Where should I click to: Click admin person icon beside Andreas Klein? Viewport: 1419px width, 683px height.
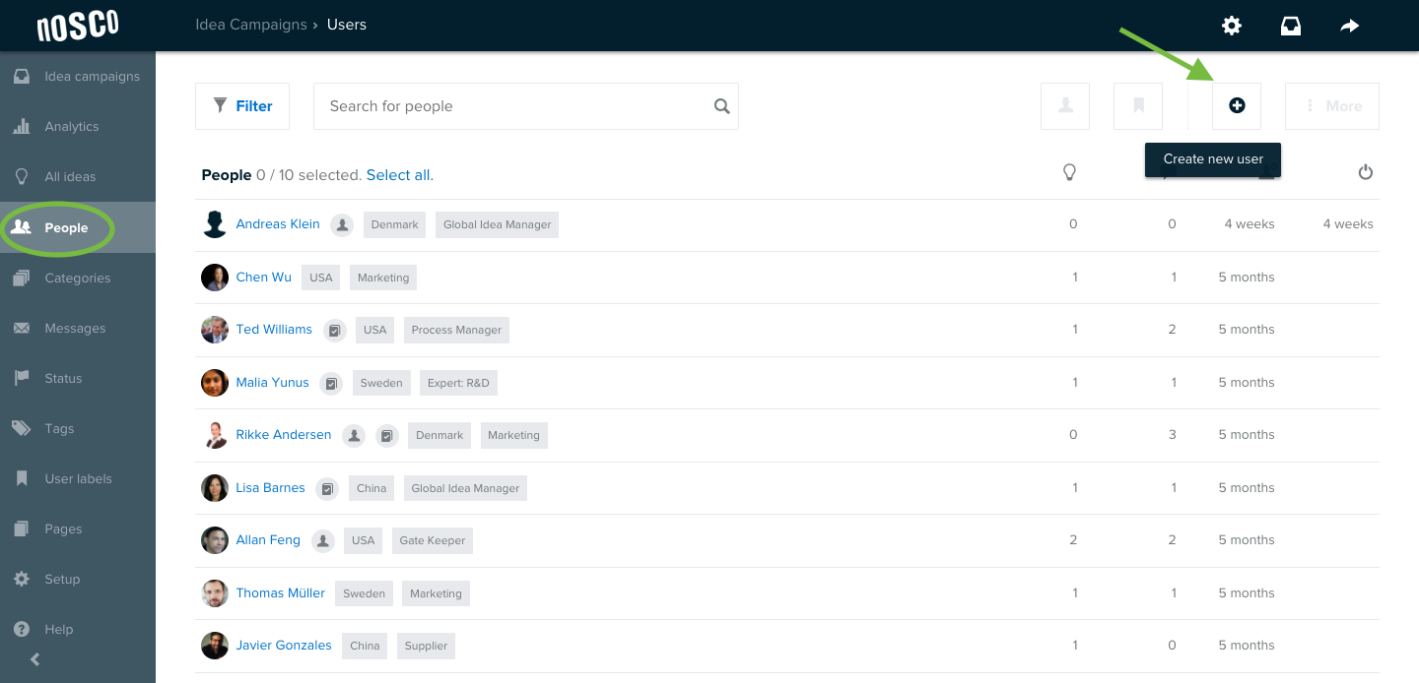point(342,225)
